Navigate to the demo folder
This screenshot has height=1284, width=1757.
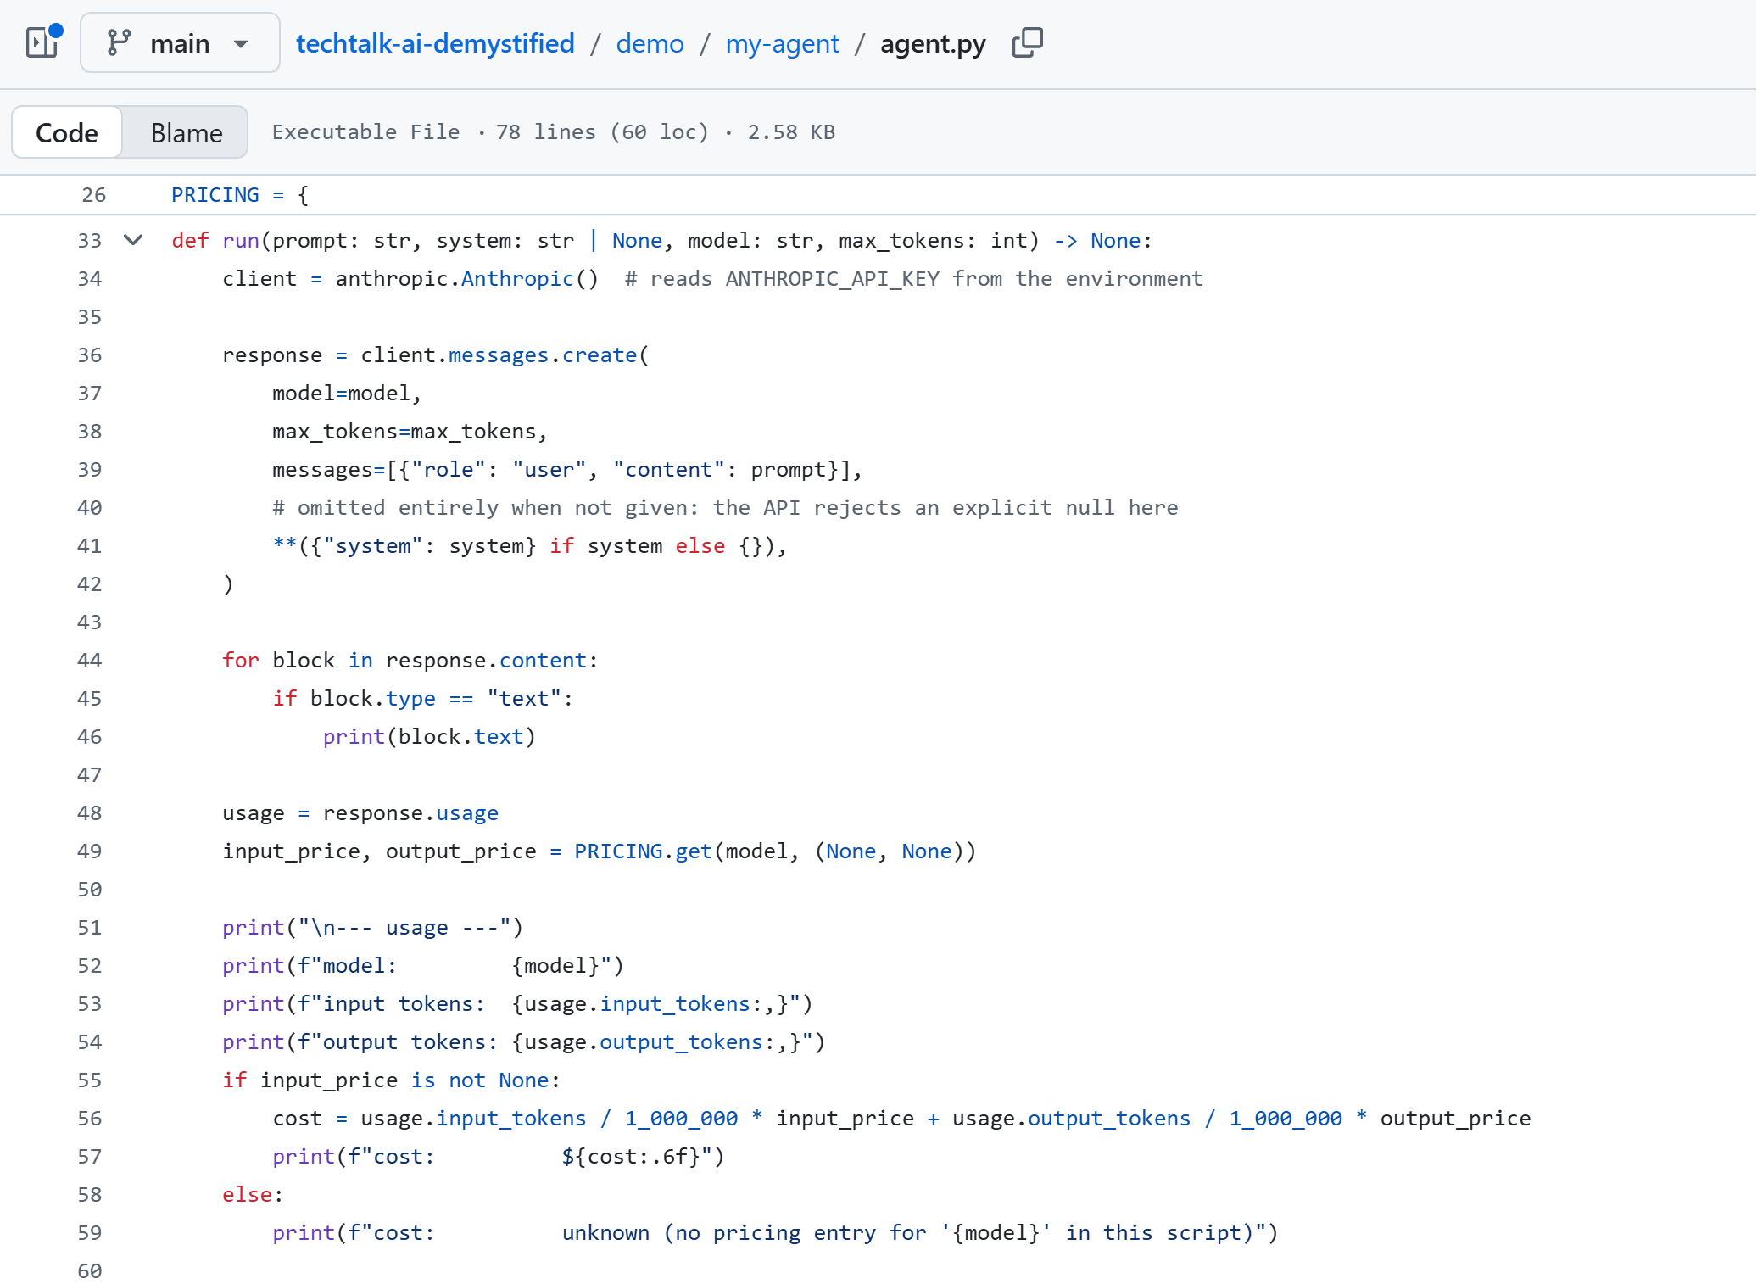[650, 43]
